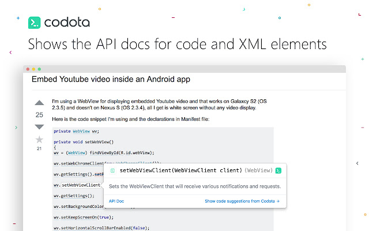The image size is (369, 231).
Task: Click the setWebViewClient method signature
Action: click(x=180, y=170)
